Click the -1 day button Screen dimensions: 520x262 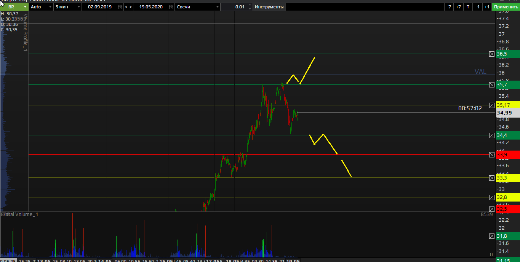point(477,7)
